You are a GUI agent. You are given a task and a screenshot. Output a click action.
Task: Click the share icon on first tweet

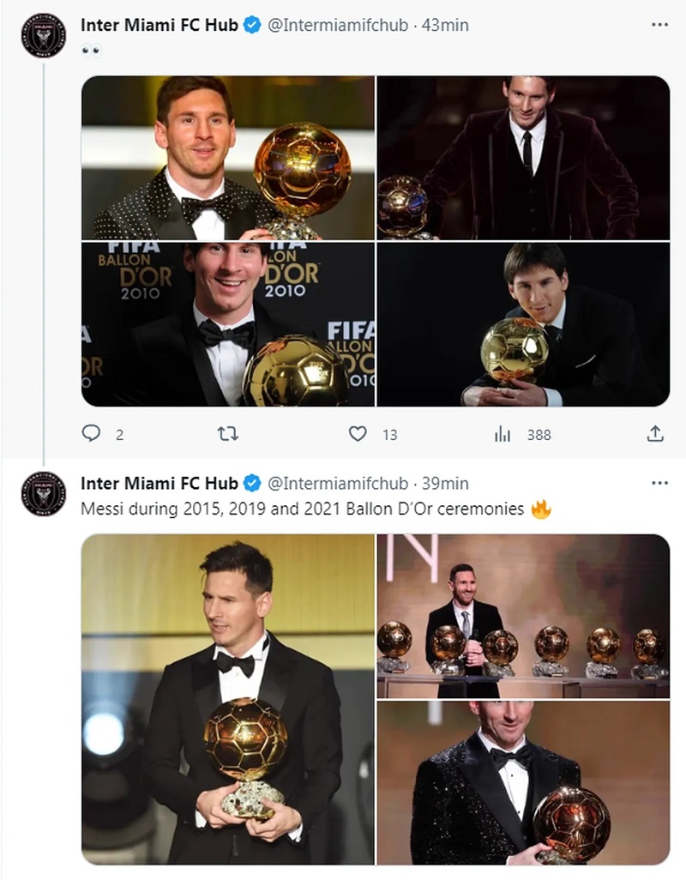pyautogui.click(x=655, y=434)
